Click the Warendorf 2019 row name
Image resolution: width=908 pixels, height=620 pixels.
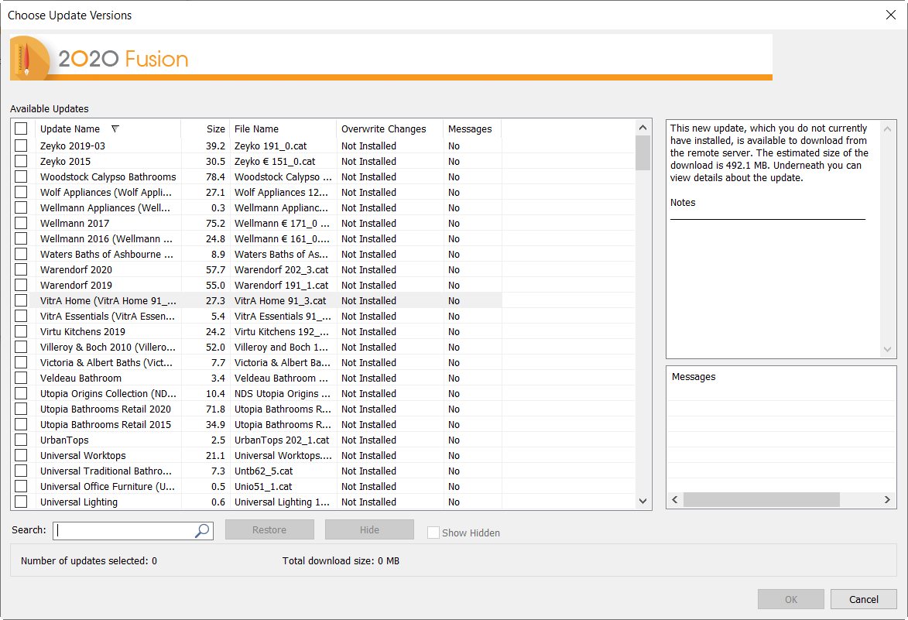pos(76,286)
